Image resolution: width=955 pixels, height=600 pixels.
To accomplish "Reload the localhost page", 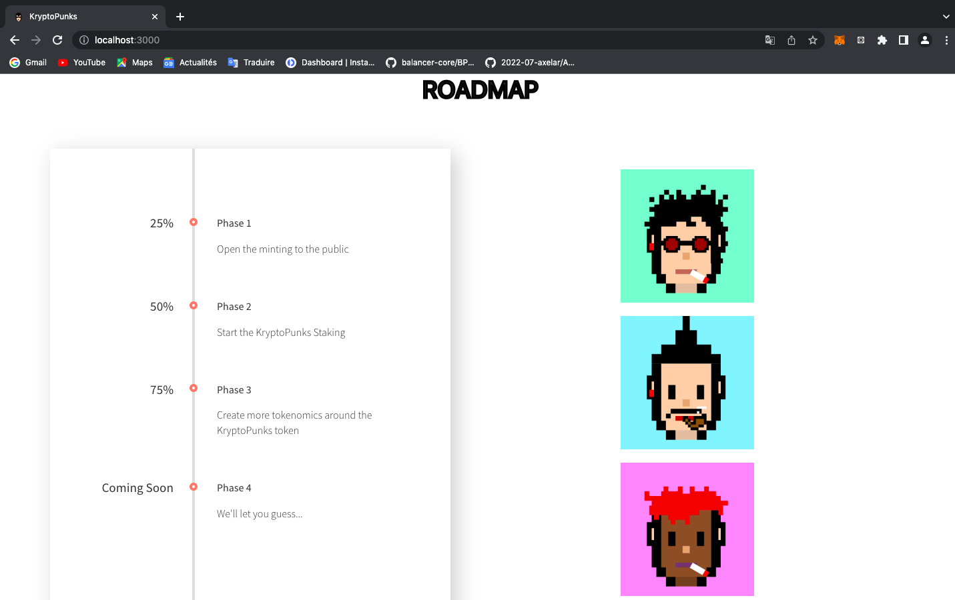I will (57, 40).
